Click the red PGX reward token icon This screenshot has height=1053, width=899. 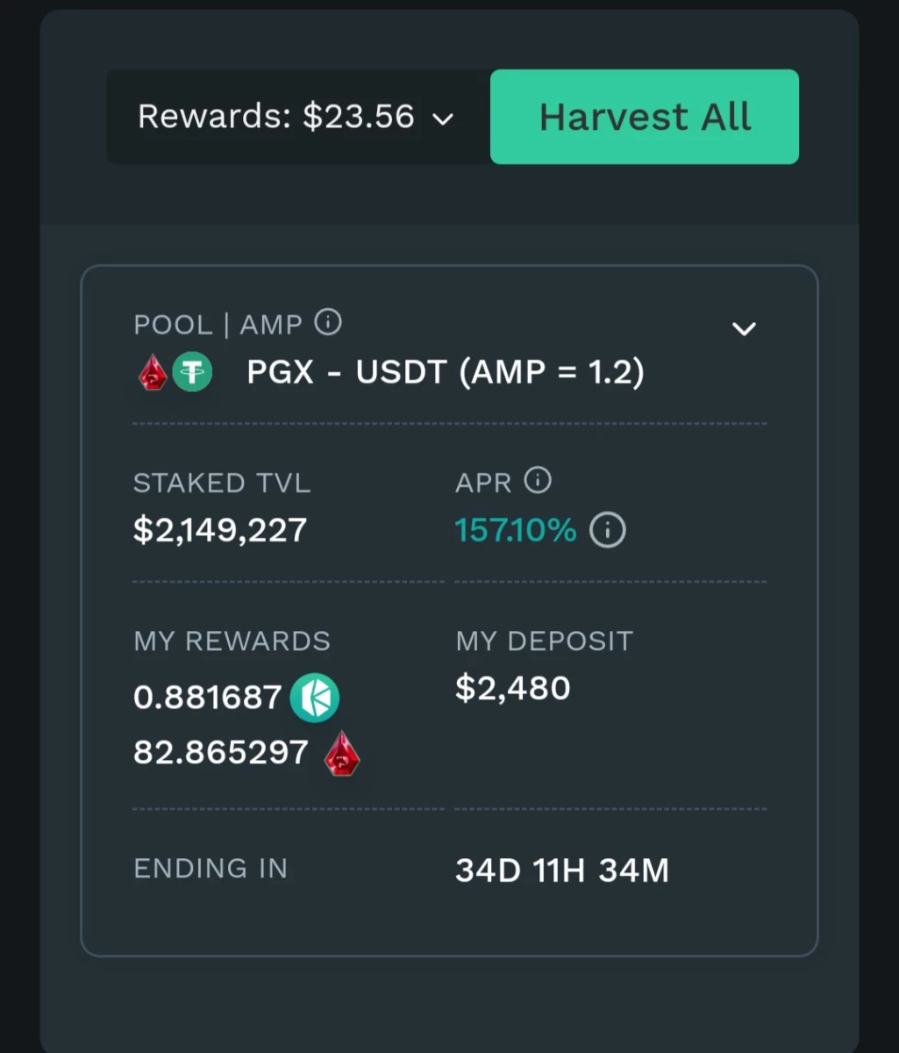(x=342, y=754)
